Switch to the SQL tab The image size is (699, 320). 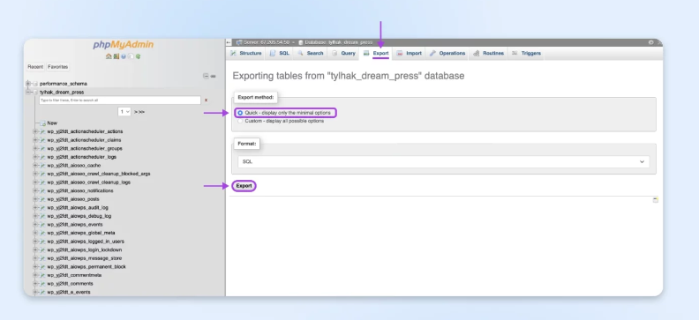pyautogui.click(x=280, y=54)
